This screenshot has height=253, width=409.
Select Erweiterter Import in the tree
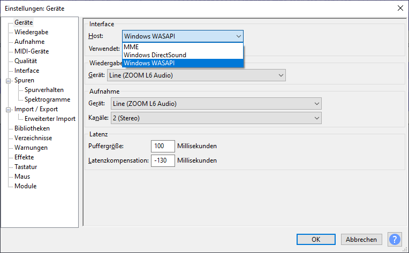(50, 119)
